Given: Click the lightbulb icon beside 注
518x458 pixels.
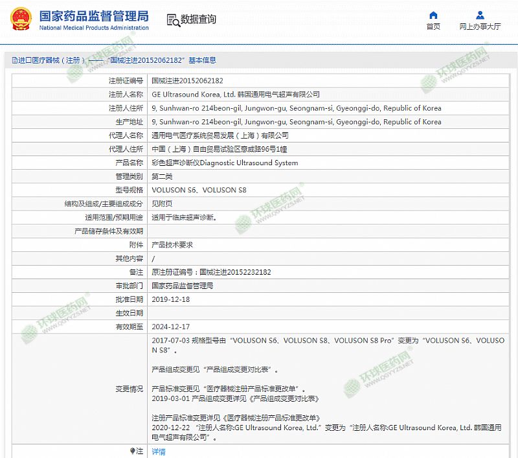Looking at the screenshot, I should 133,451.
